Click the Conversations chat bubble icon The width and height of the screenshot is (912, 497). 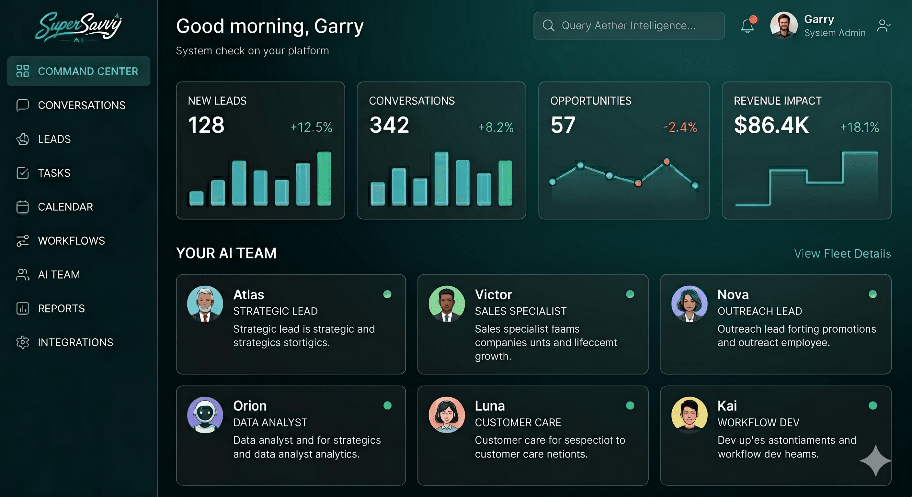(22, 105)
